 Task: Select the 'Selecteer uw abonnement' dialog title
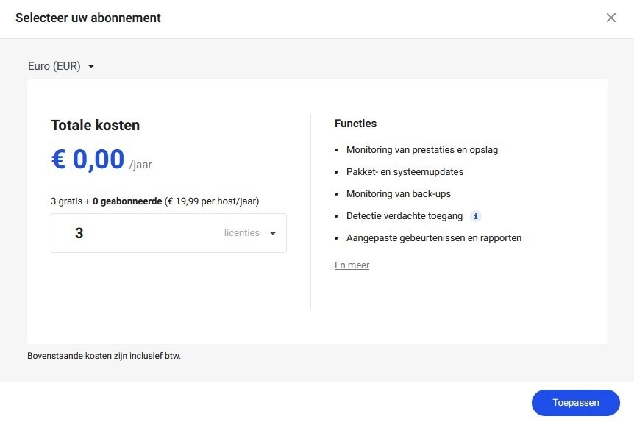(88, 18)
